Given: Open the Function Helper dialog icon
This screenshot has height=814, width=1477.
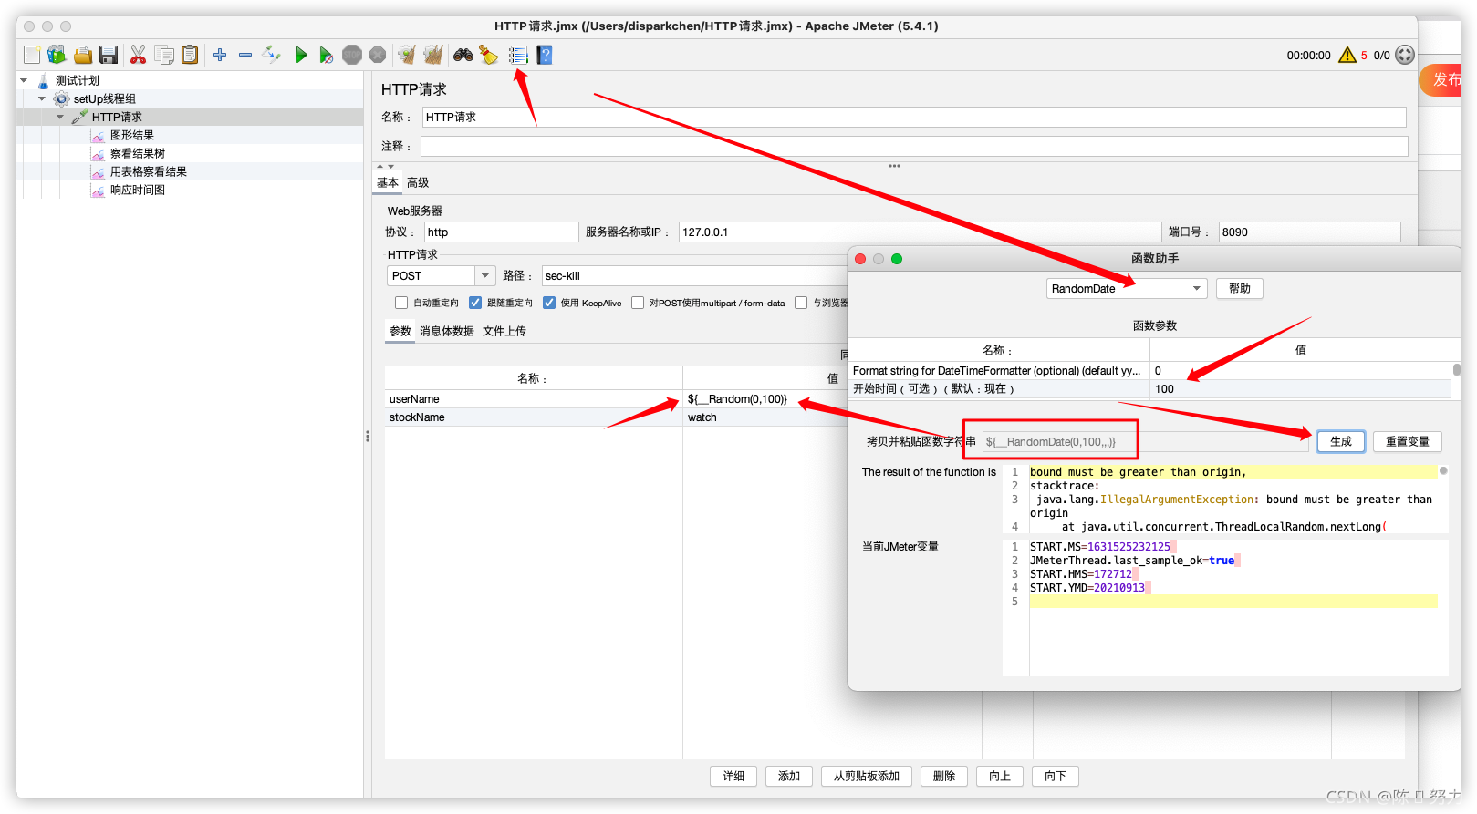Looking at the screenshot, I should pos(518,55).
